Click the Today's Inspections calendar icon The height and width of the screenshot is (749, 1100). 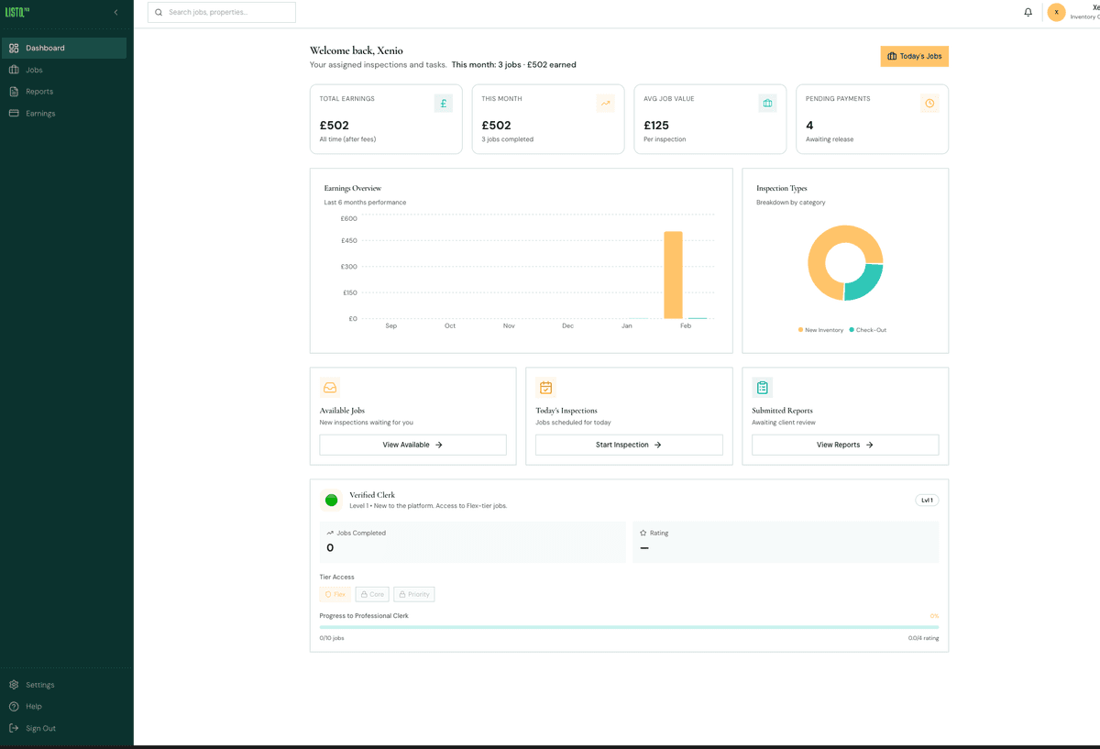pyautogui.click(x=546, y=388)
